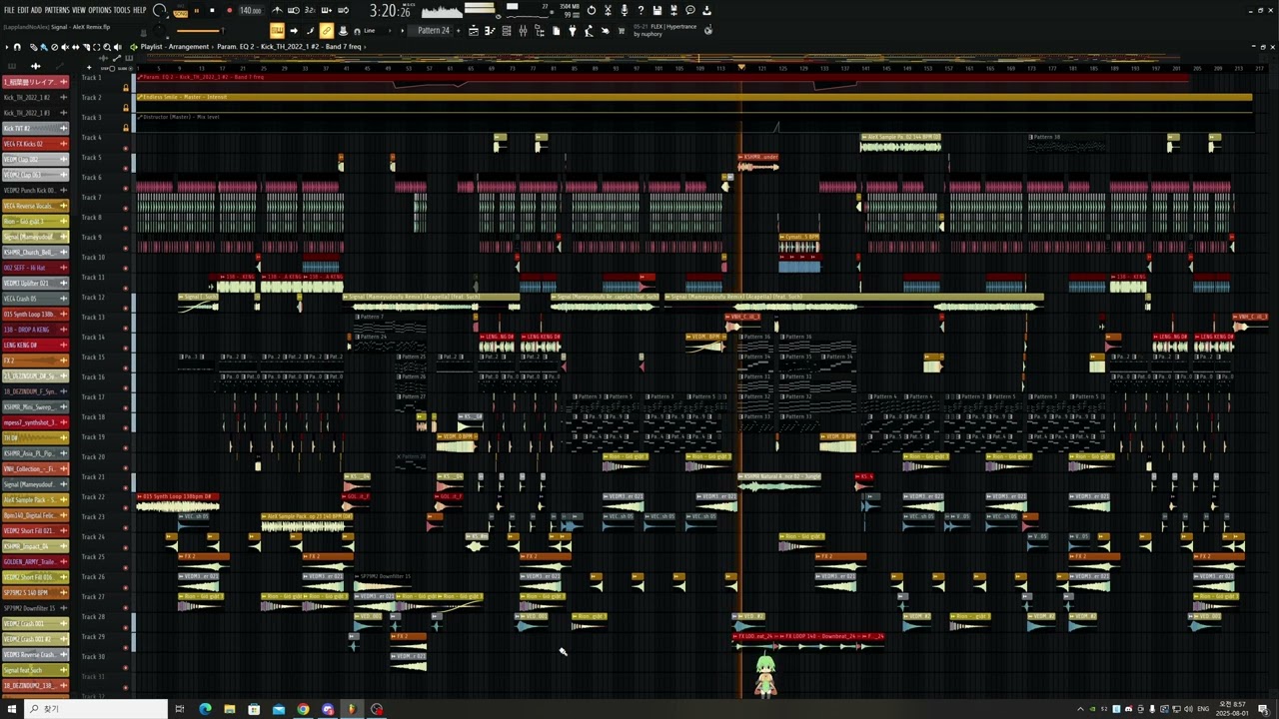Click the question mark help icon
Image resolution: width=1279 pixels, height=719 pixels.
640,10
